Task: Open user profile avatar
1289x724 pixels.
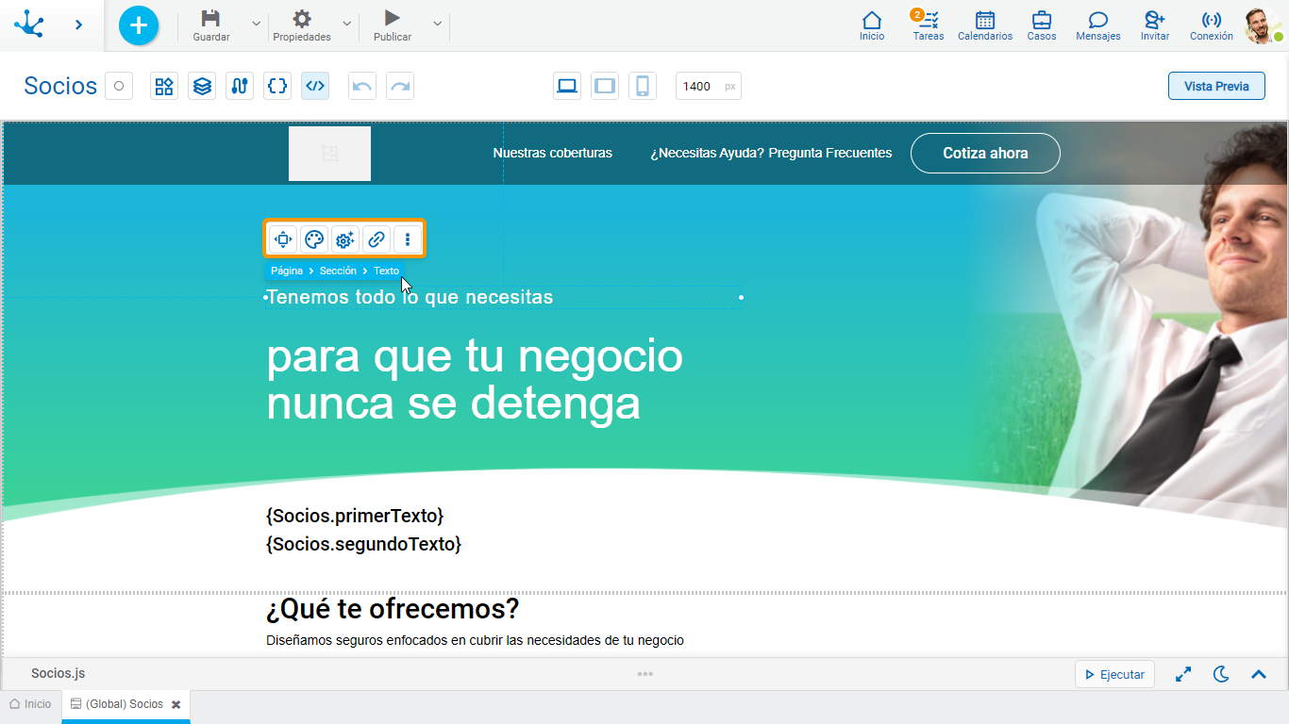Action: click(1263, 25)
